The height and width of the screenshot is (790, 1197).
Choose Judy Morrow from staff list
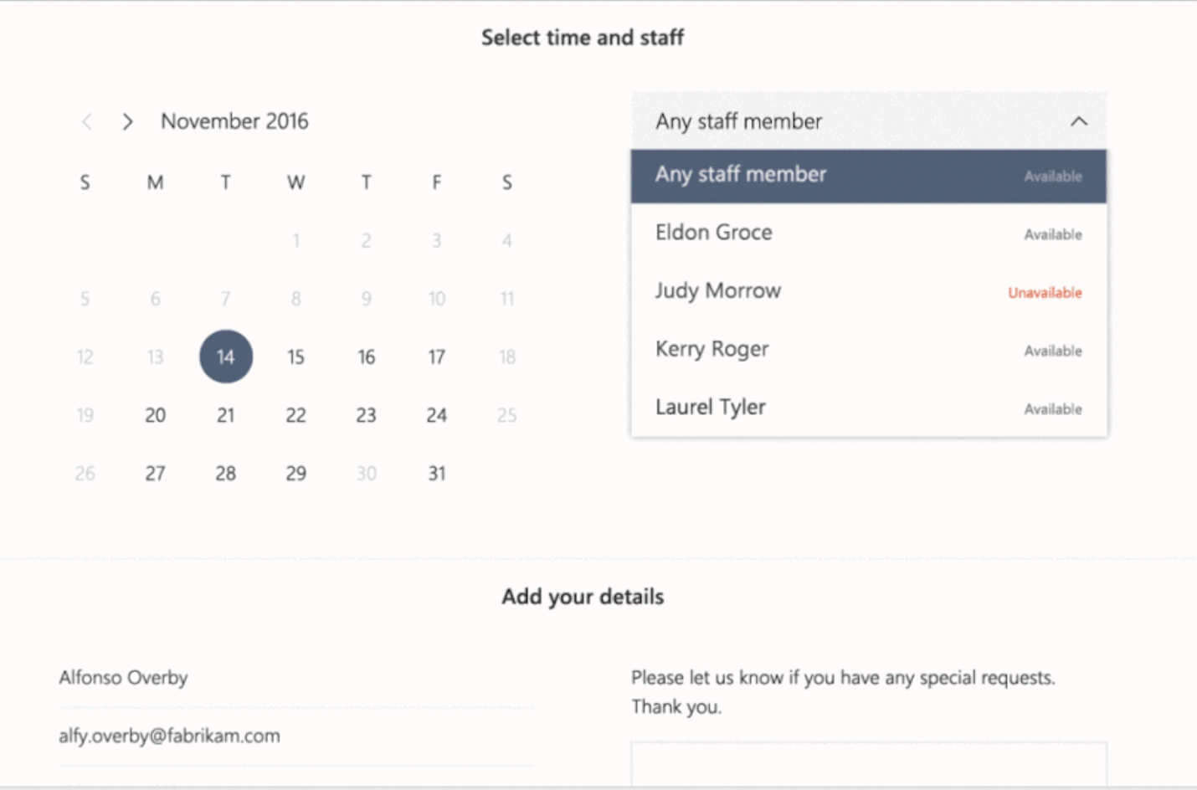pos(868,291)
